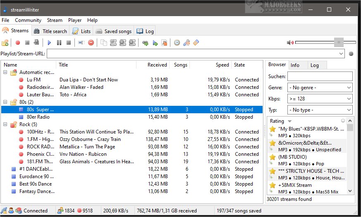
Task: Switch to the Saved songs tab
Action: tap(114, 31)
